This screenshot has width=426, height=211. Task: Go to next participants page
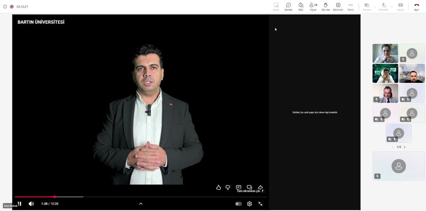(405, 147)
